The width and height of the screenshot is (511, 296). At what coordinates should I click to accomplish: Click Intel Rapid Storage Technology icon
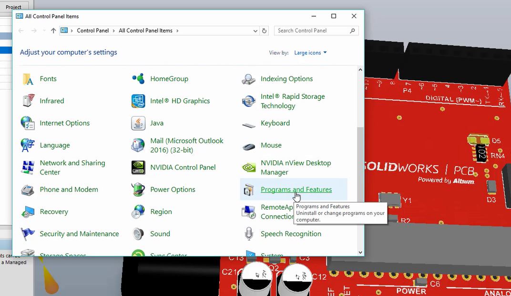[x=249, y=101]
